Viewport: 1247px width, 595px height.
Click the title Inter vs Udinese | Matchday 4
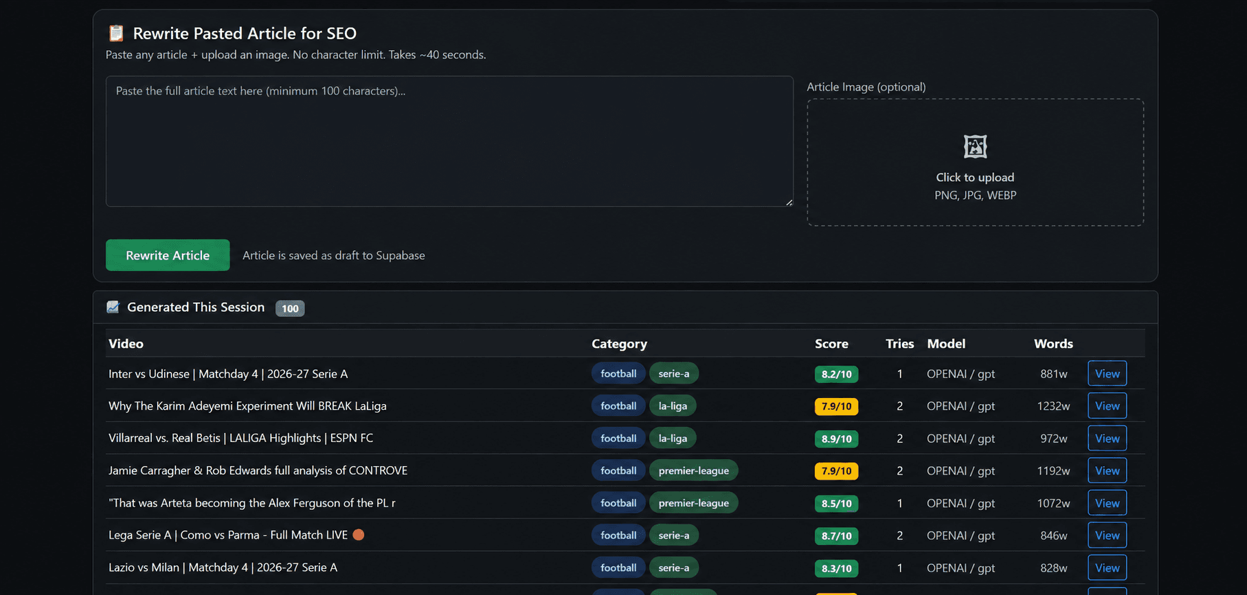coord(228,374)
